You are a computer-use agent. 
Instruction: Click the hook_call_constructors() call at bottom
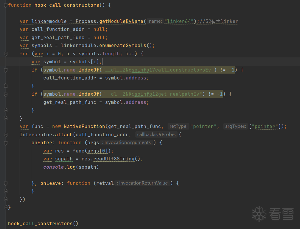point(43,223)
